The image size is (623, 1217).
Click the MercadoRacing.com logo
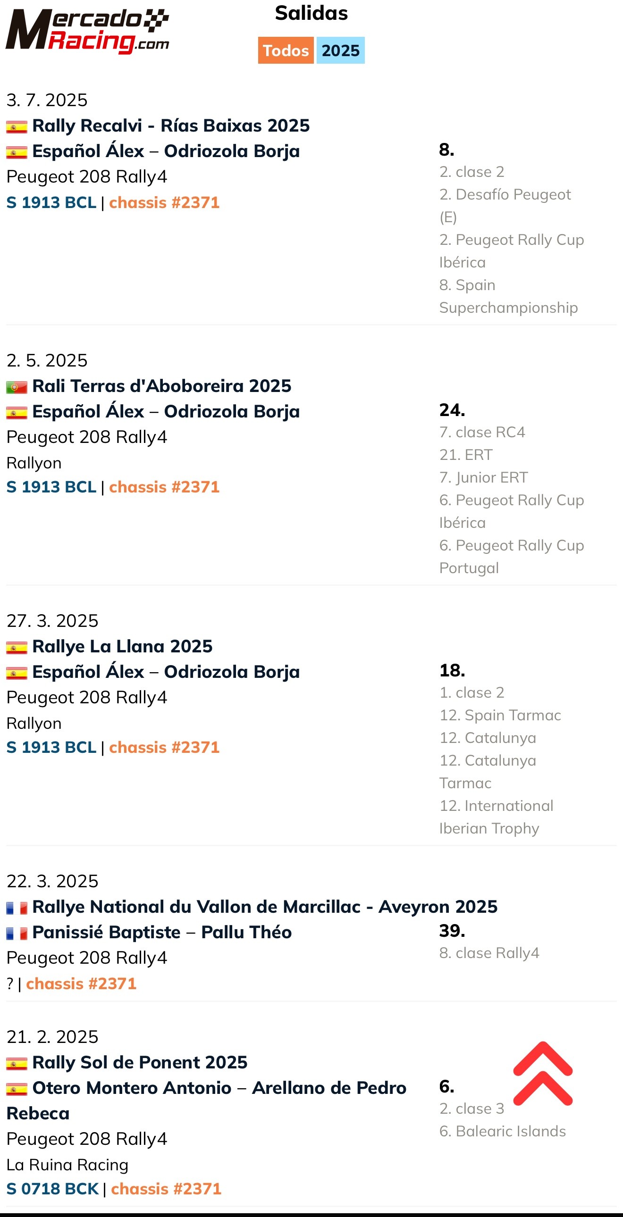pyautogui.click(x=87, y=30)
